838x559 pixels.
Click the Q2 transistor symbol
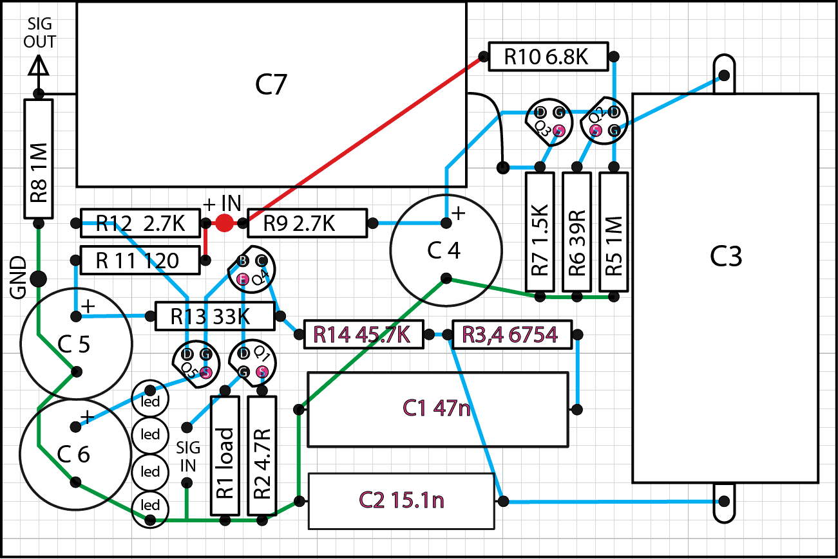(x=605, y=121)
